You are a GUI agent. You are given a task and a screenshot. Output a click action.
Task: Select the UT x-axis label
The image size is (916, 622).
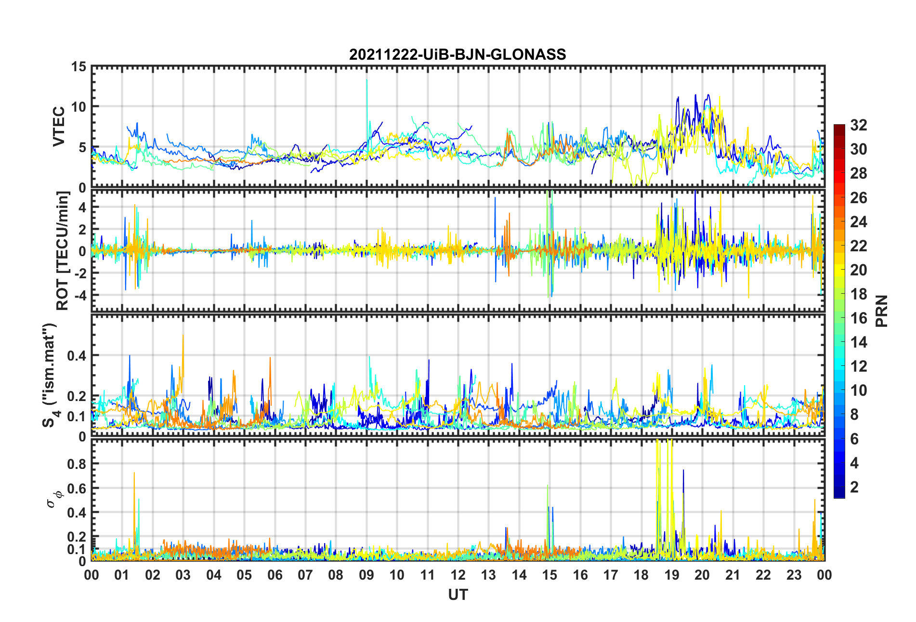(x=458, y=595)
